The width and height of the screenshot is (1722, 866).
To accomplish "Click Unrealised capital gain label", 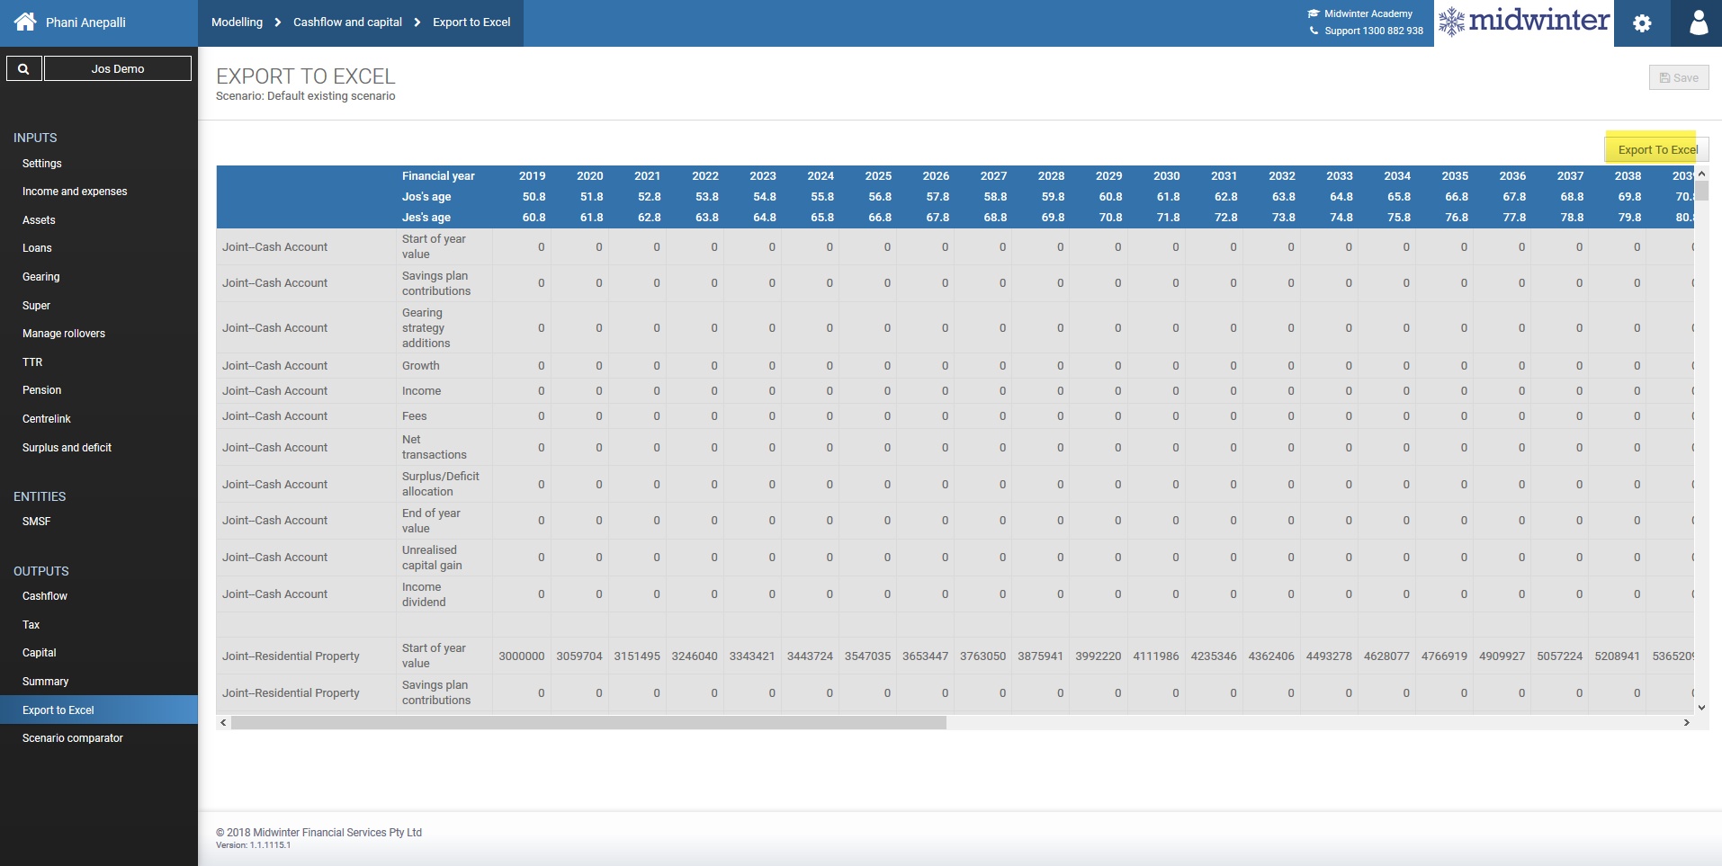I will (x=432, y=558).
